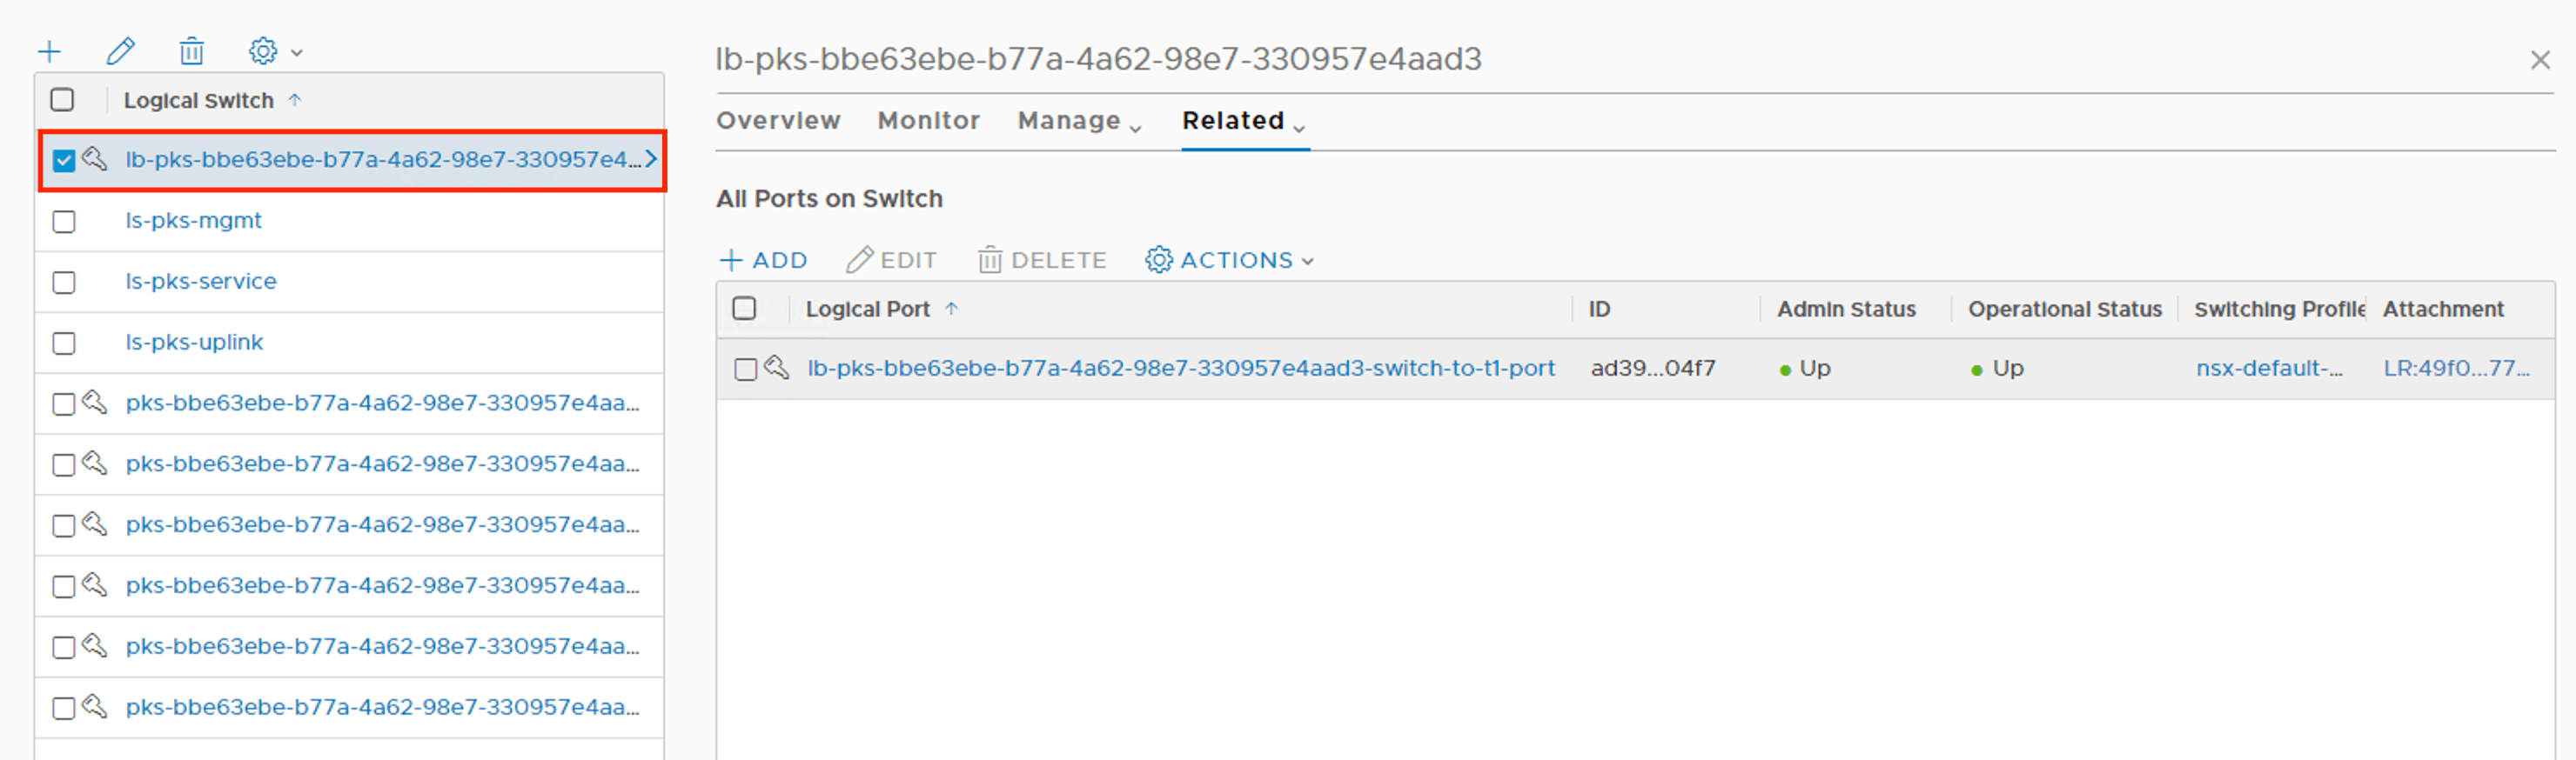
Task: Click the trash delete icon above switch list
Action: [x=191, y=51]
